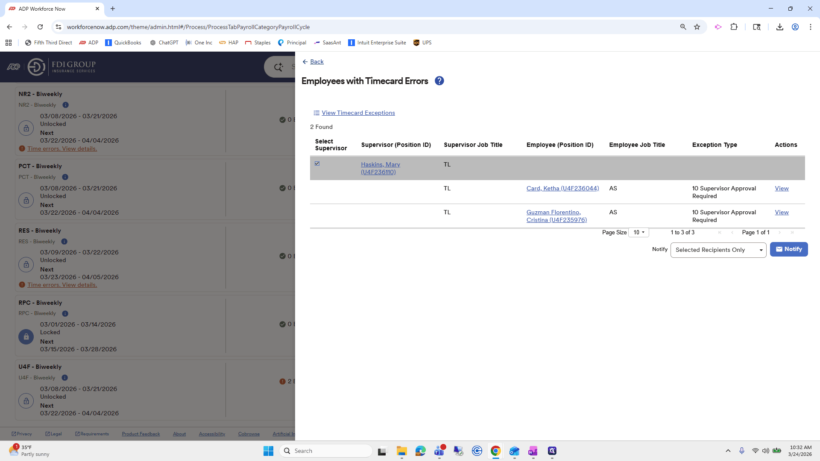The height and width of the screenshot is (461, 820).
Task: Open Outlook from the taskbar
Action: point(514,451)
